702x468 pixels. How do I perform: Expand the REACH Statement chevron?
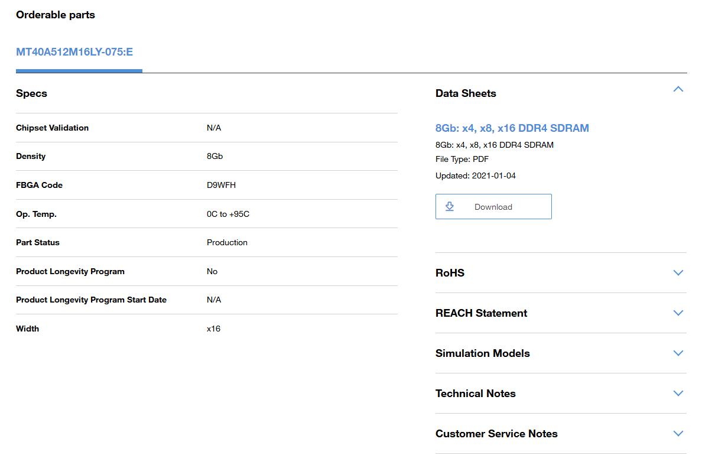(x=678, y=313)
